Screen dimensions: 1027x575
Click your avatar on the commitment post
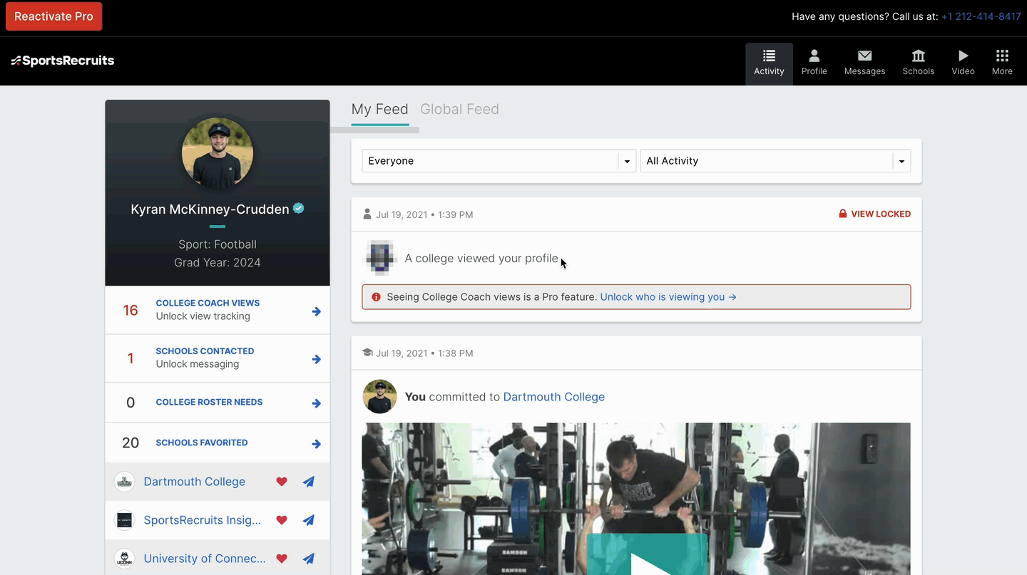[x=379, y=397]
